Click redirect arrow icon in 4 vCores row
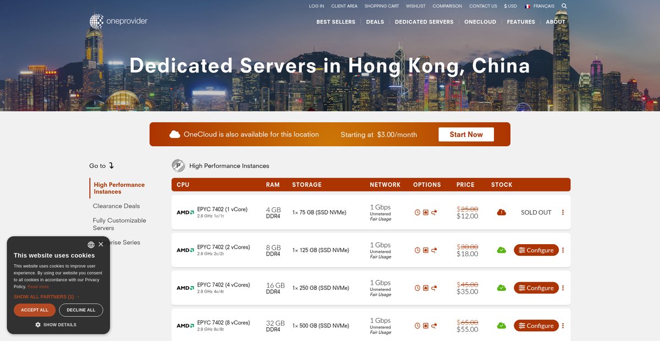The height and width of the screenshot is (341, 660). click(x=434, y=288)
